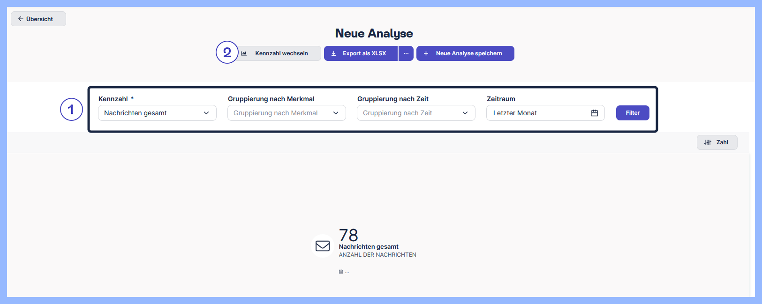Click the small table icon below ANZAHL DER NACHRICHTEN
The width and height of the screenshot is (762, 304).
(341, 272)
